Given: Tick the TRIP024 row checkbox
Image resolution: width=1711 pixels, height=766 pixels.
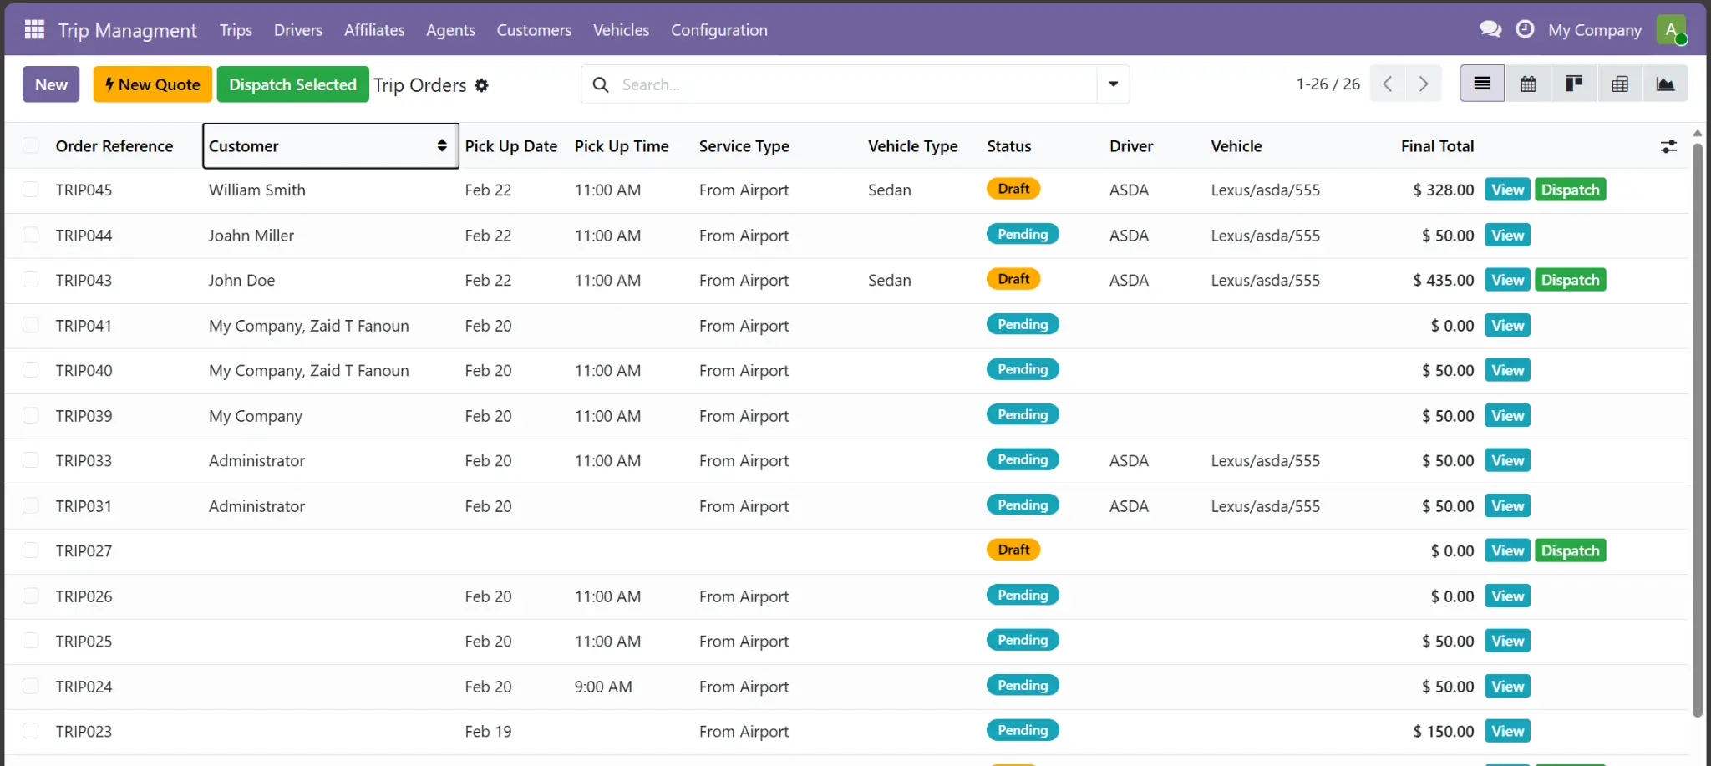Looking at the screenshot, I should (30, 686).
